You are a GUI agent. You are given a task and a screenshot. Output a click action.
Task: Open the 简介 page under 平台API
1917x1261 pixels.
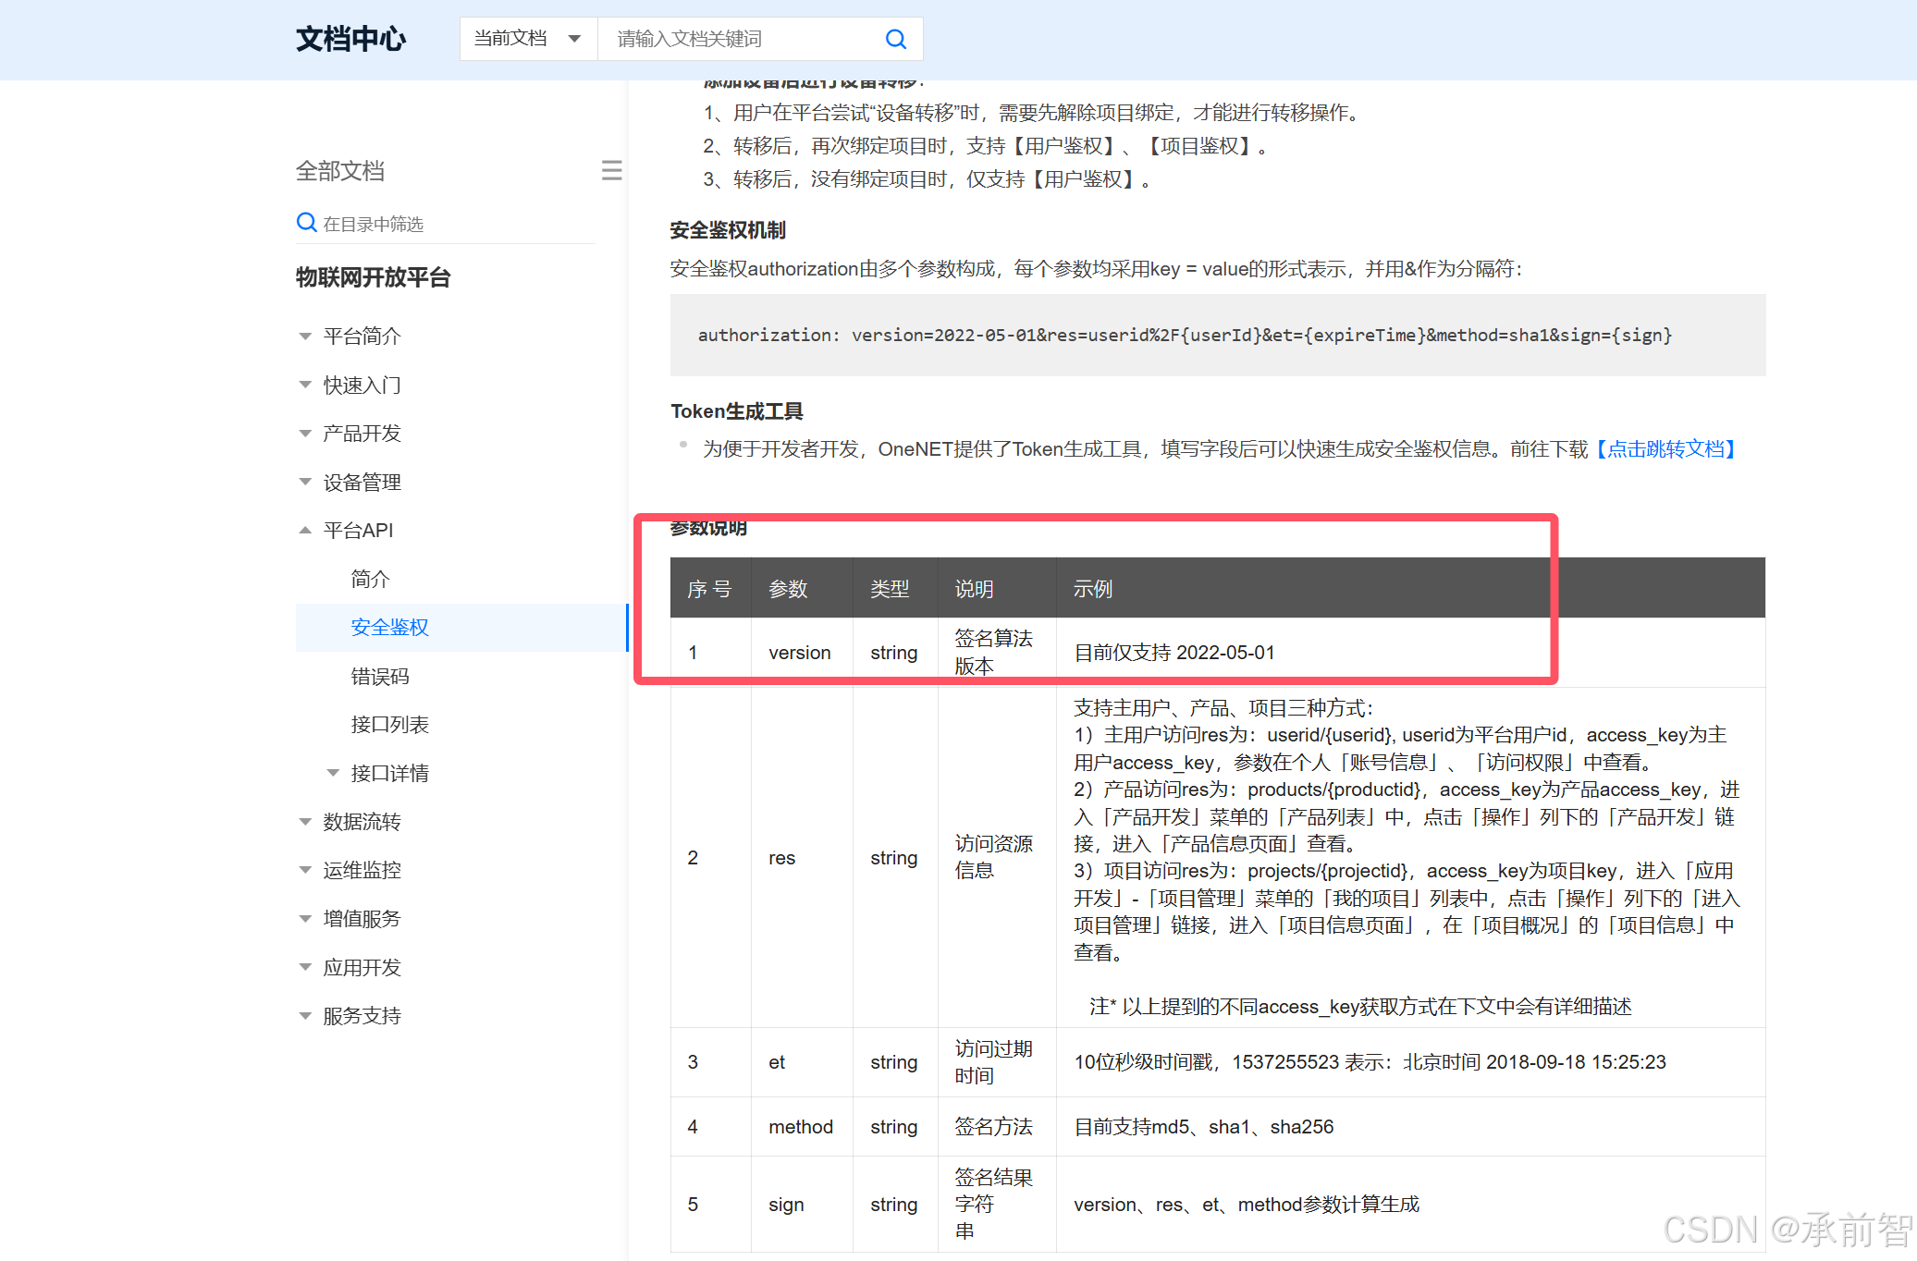370,579
